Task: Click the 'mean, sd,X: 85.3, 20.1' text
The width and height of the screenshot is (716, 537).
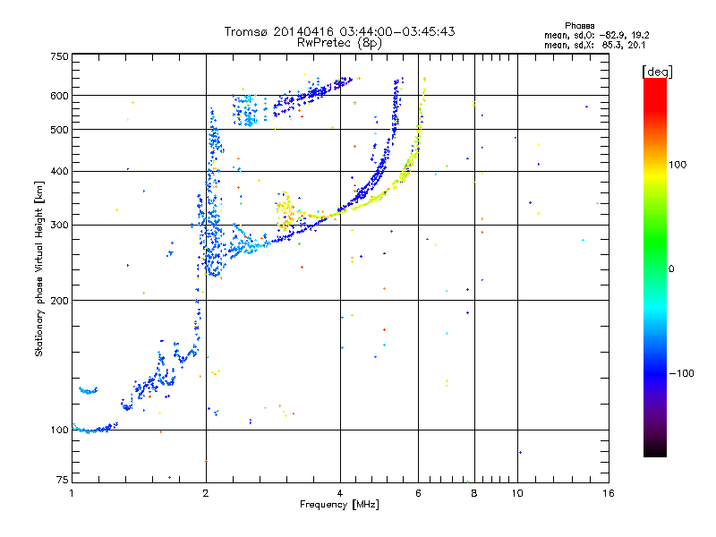Action: 594,45
